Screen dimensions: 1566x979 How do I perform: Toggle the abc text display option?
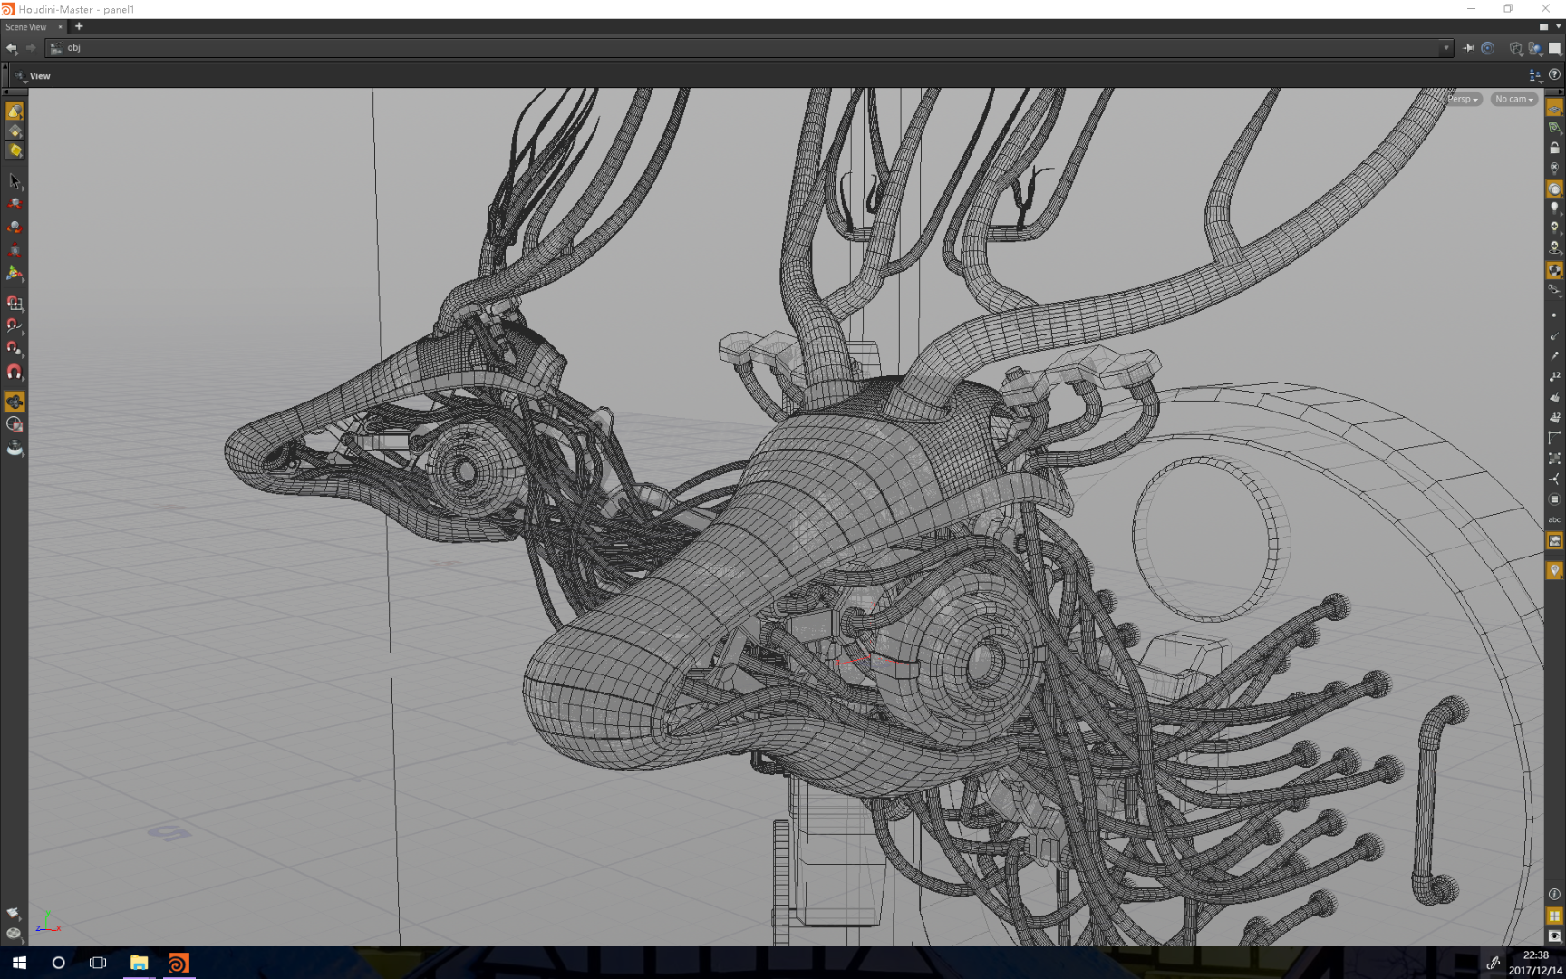(x=1554, y=520)
